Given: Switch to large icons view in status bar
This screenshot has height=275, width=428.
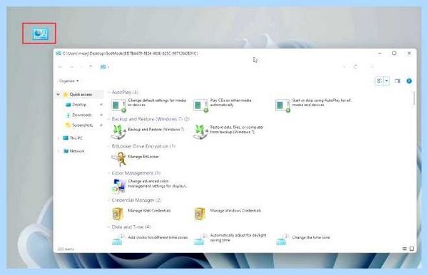Looking at the screenshot, I should coord(412,249).
